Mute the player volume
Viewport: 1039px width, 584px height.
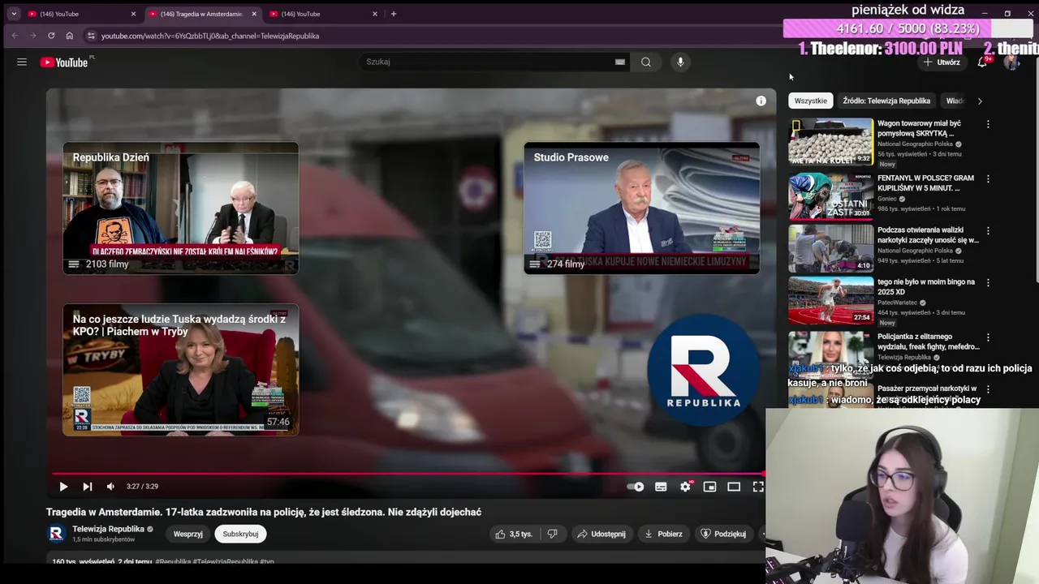[x=110, y=487]
